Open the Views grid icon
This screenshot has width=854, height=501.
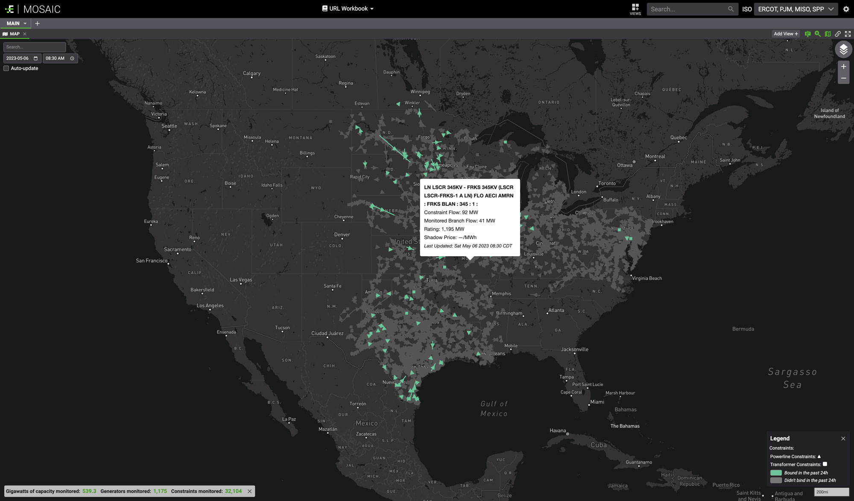635,7
